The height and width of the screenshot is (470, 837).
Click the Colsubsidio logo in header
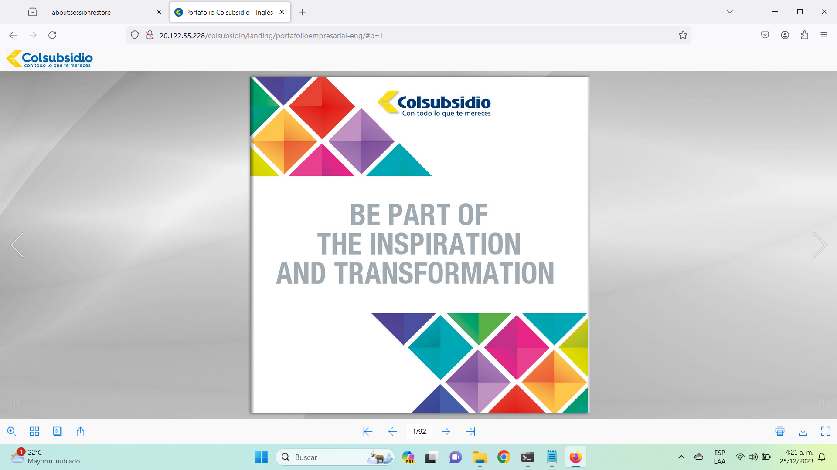coord(50,59)
